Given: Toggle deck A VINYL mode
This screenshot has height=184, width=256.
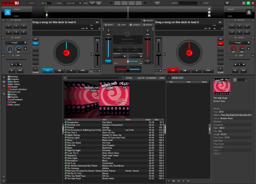Looking at the screenshot, I should pos(36,44).
